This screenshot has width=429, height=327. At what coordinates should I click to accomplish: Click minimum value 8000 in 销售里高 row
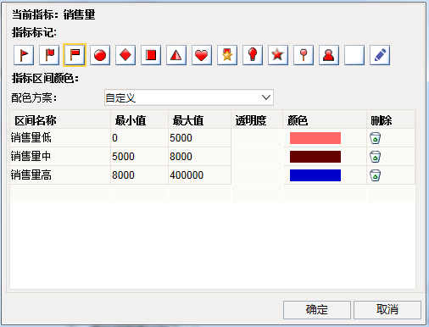(139, 175)
